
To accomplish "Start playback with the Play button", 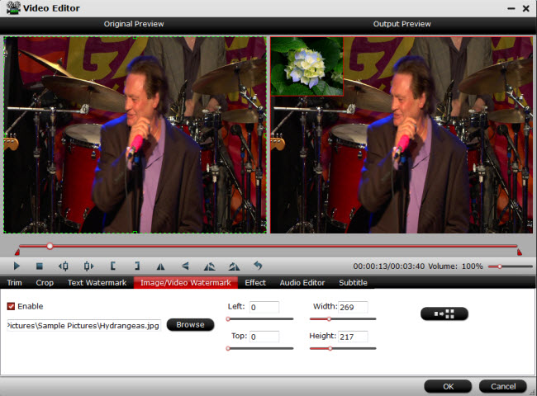I will tap(17, 266).
